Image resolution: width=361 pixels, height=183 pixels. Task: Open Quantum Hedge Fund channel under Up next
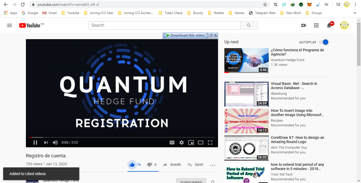tap(288, 60)
